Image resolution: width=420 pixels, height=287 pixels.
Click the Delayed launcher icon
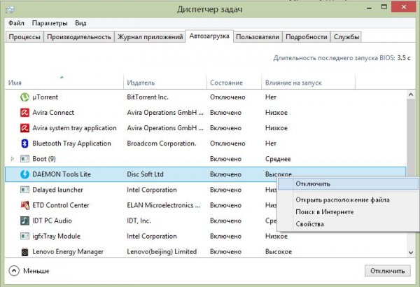pos(24,190)
